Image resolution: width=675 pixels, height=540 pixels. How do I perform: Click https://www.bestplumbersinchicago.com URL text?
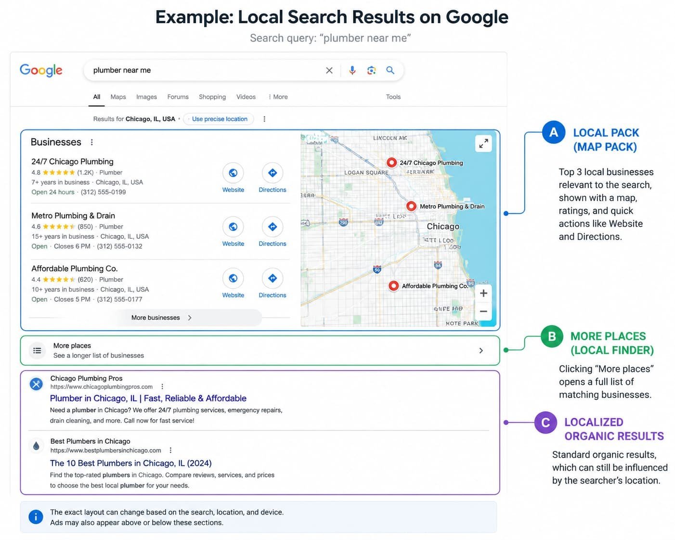106,450
